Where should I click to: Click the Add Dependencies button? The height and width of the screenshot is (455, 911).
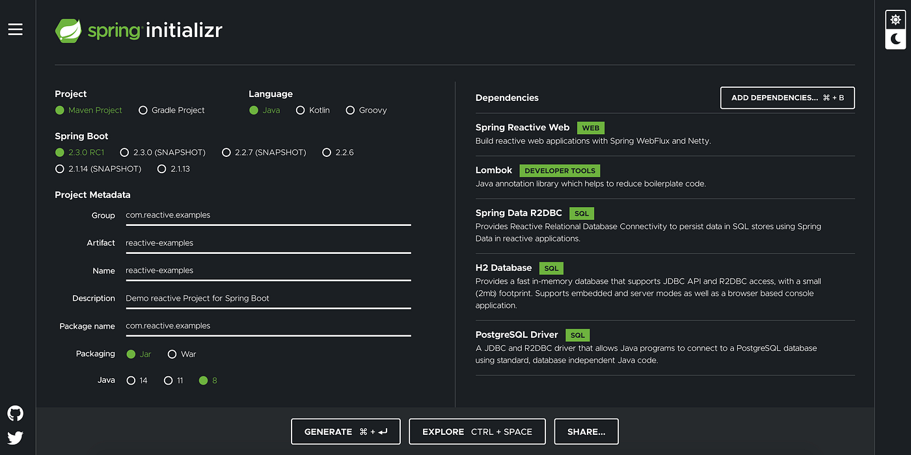[787, 98]
